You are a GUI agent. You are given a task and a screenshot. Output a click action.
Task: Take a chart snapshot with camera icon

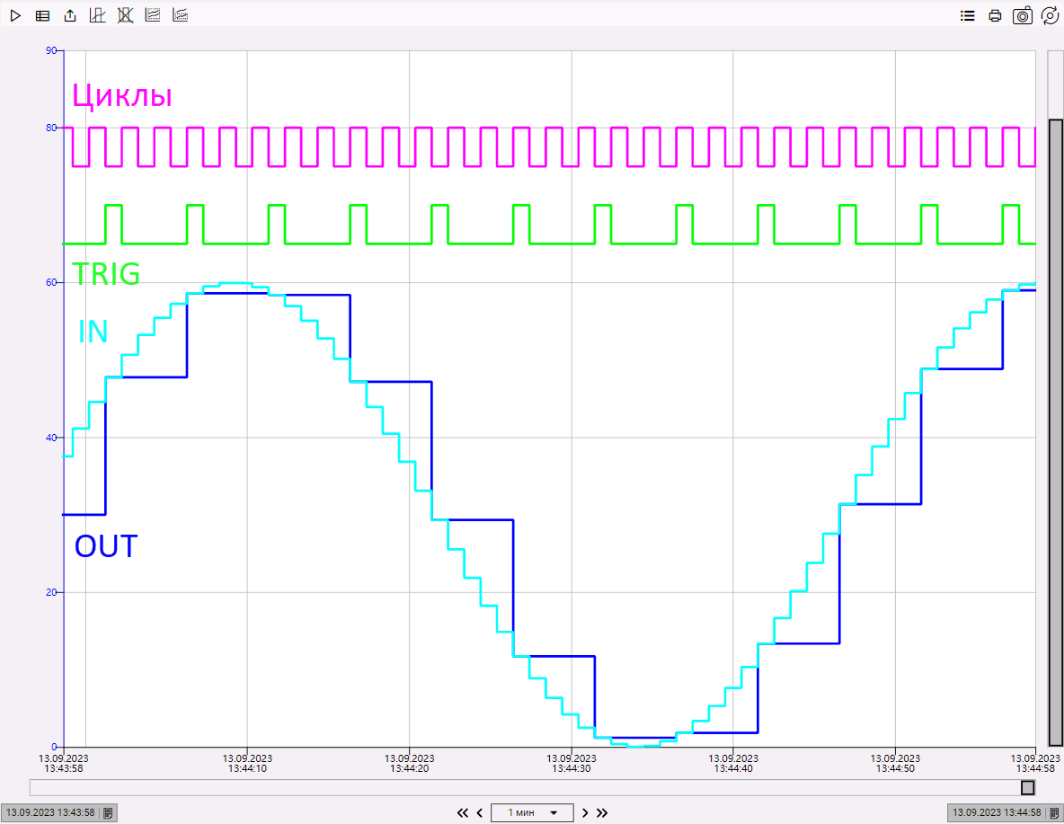point(1022,15)
